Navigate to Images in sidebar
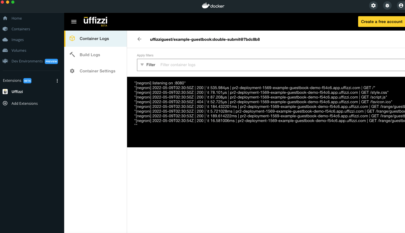405x233 pixels. point(18,40)
